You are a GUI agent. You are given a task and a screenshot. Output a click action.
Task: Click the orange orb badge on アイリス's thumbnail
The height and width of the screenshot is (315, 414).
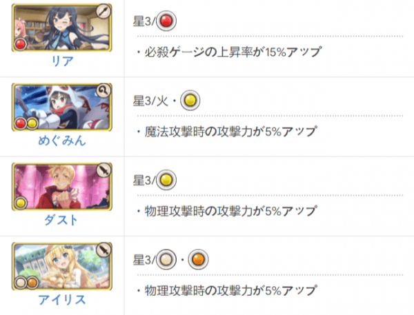pyautogui.click(x=32, y=283)
